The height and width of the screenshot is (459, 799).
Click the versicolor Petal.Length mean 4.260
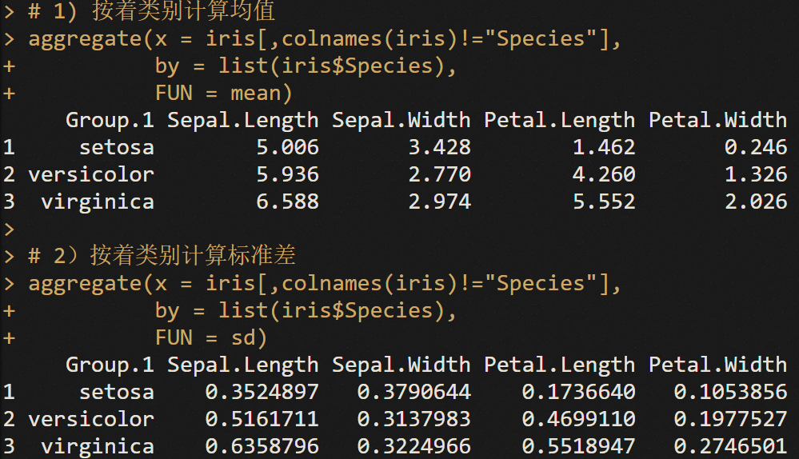[x=604, y=175]
